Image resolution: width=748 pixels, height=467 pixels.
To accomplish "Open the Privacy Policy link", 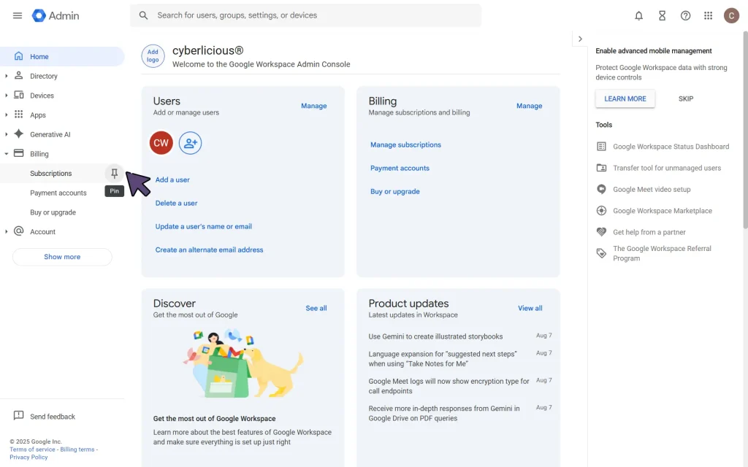I will 28,457.
